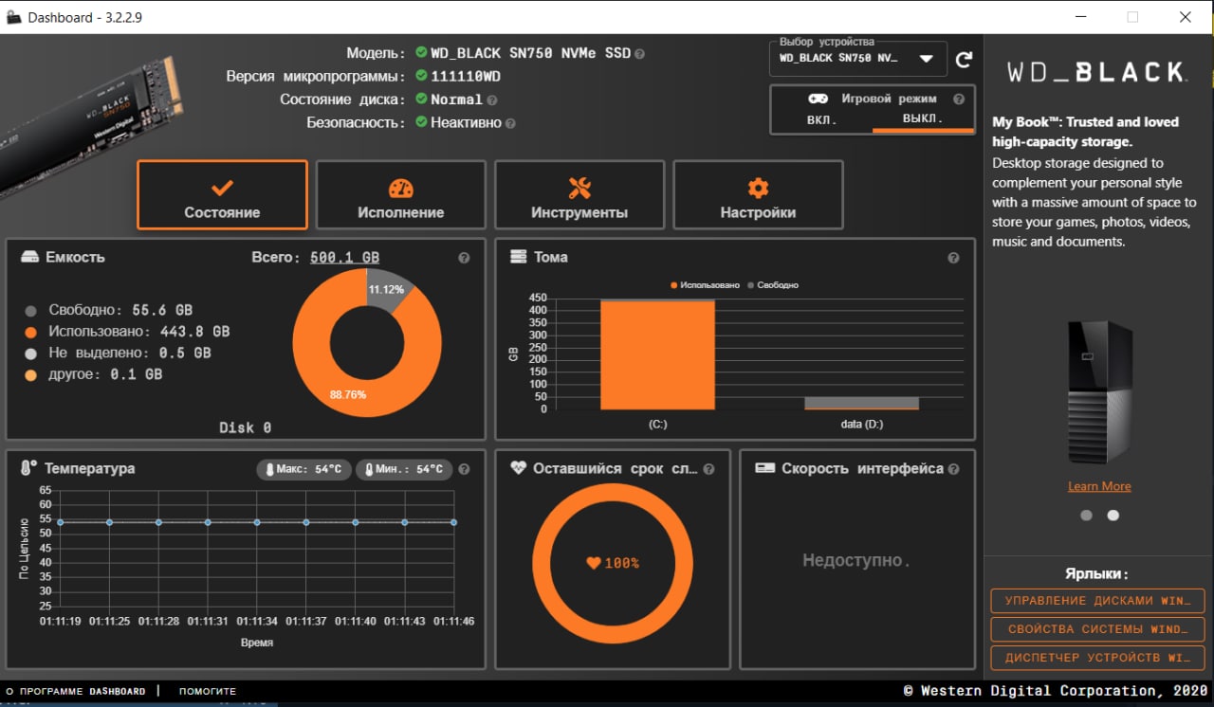This screenshot has width=1214, height=707.
Task: Click green check icon next to Модель
Action: (x=421, y=53)
